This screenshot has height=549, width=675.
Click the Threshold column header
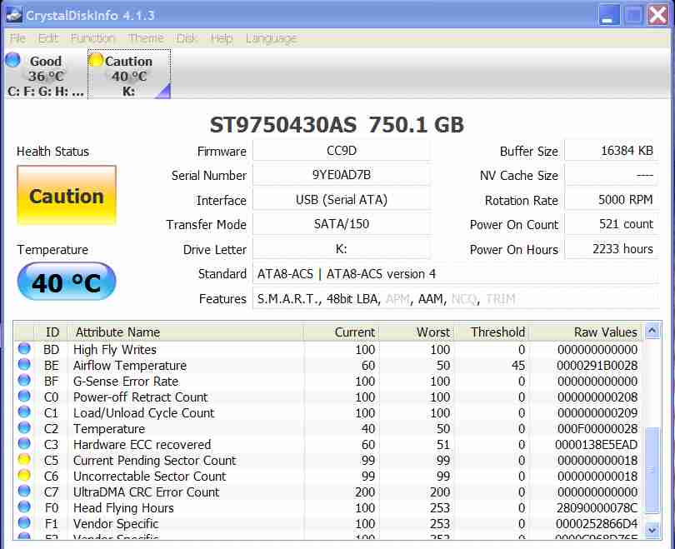492,332
